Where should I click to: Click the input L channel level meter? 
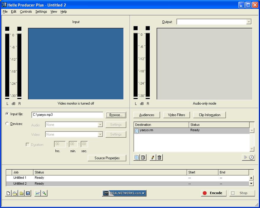(7, 65)
